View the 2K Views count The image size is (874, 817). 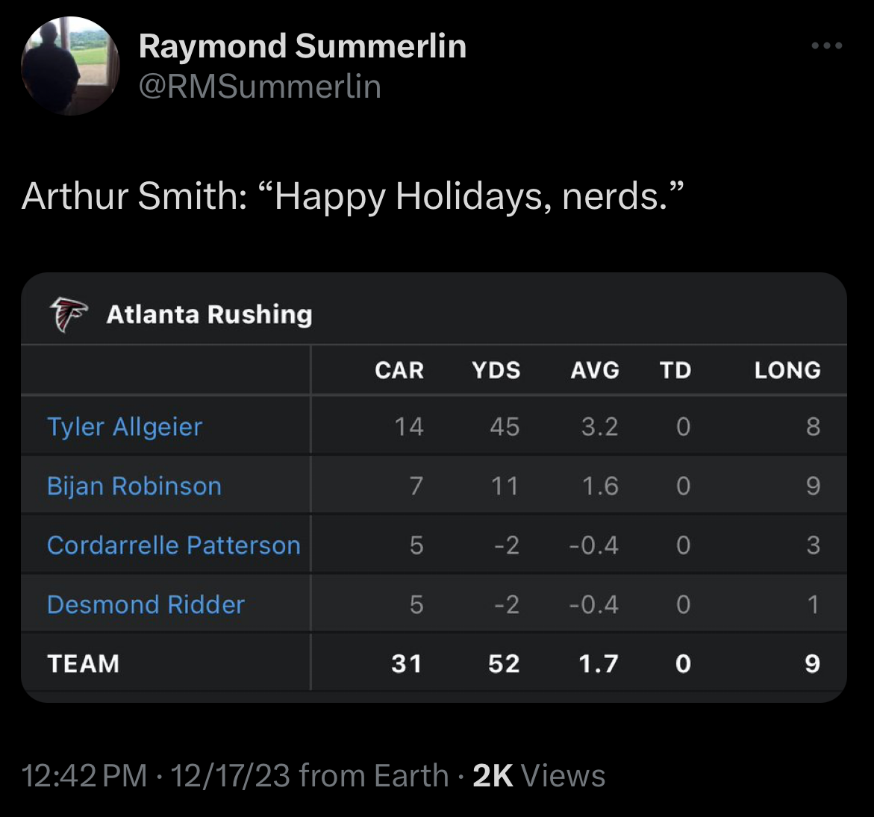click(539, 776)
